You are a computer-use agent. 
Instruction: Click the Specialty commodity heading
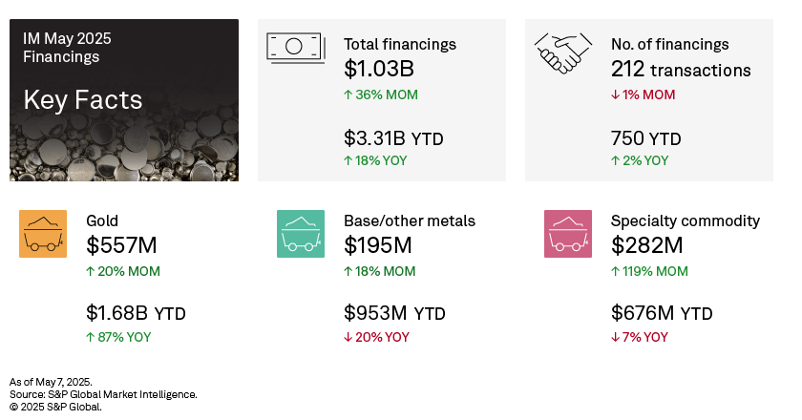[x=686, y=220]
